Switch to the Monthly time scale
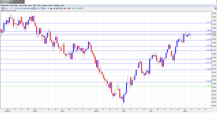217x122 pixels. [39, 8]
